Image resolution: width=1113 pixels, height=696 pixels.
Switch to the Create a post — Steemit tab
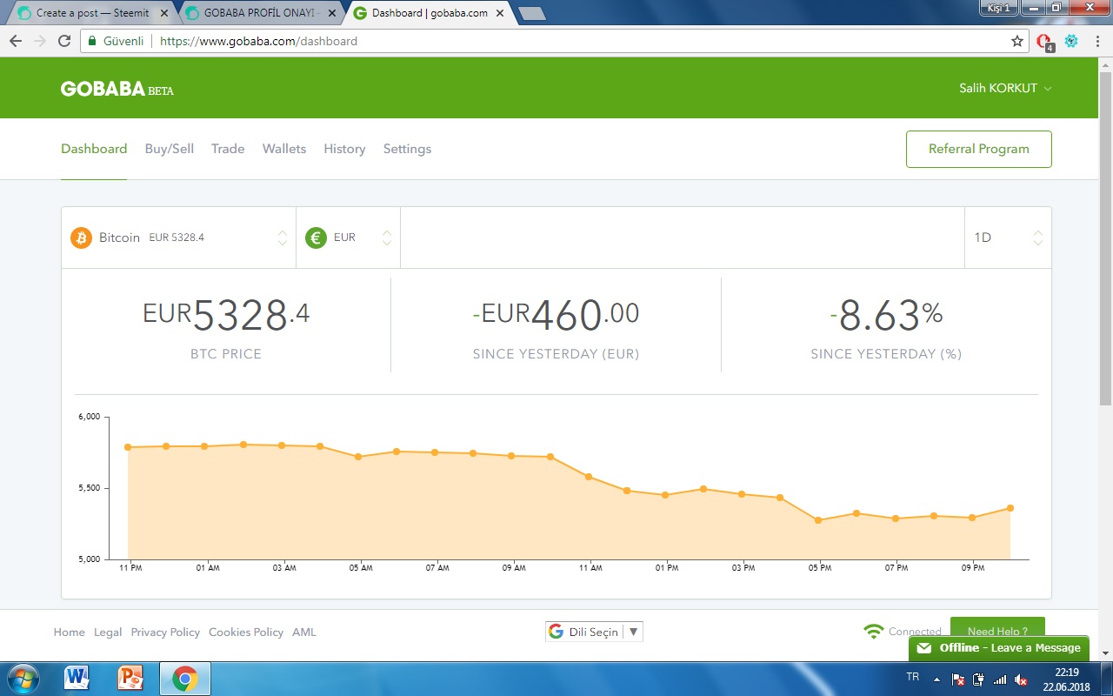(92, 13)
